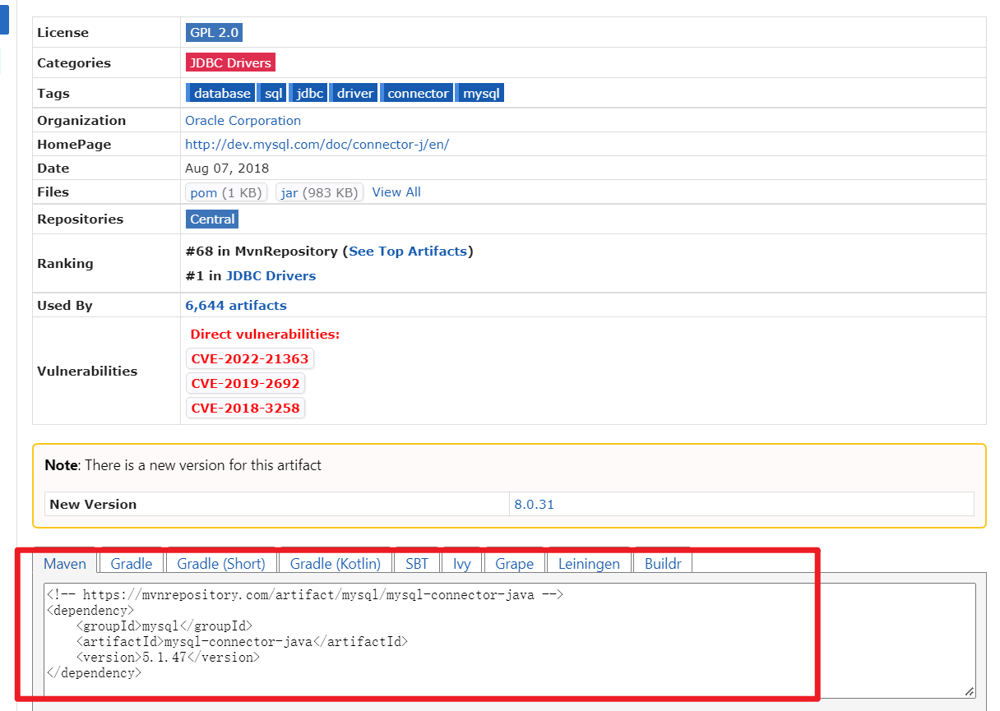Open the 6,644 artifacts link
1000x711 pixels.
click(236, 305)
